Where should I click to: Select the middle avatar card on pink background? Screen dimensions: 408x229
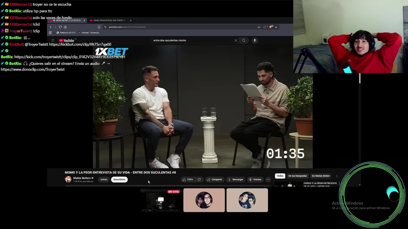pyautogui.click(x=204, y=200)
